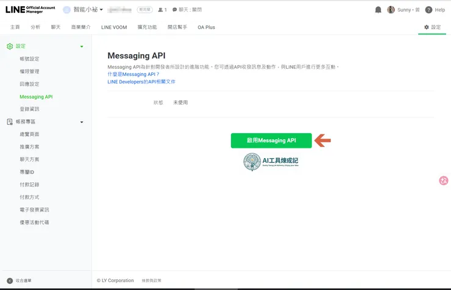Open 回應設定 in the sidebar

click(x=29, y=84)
